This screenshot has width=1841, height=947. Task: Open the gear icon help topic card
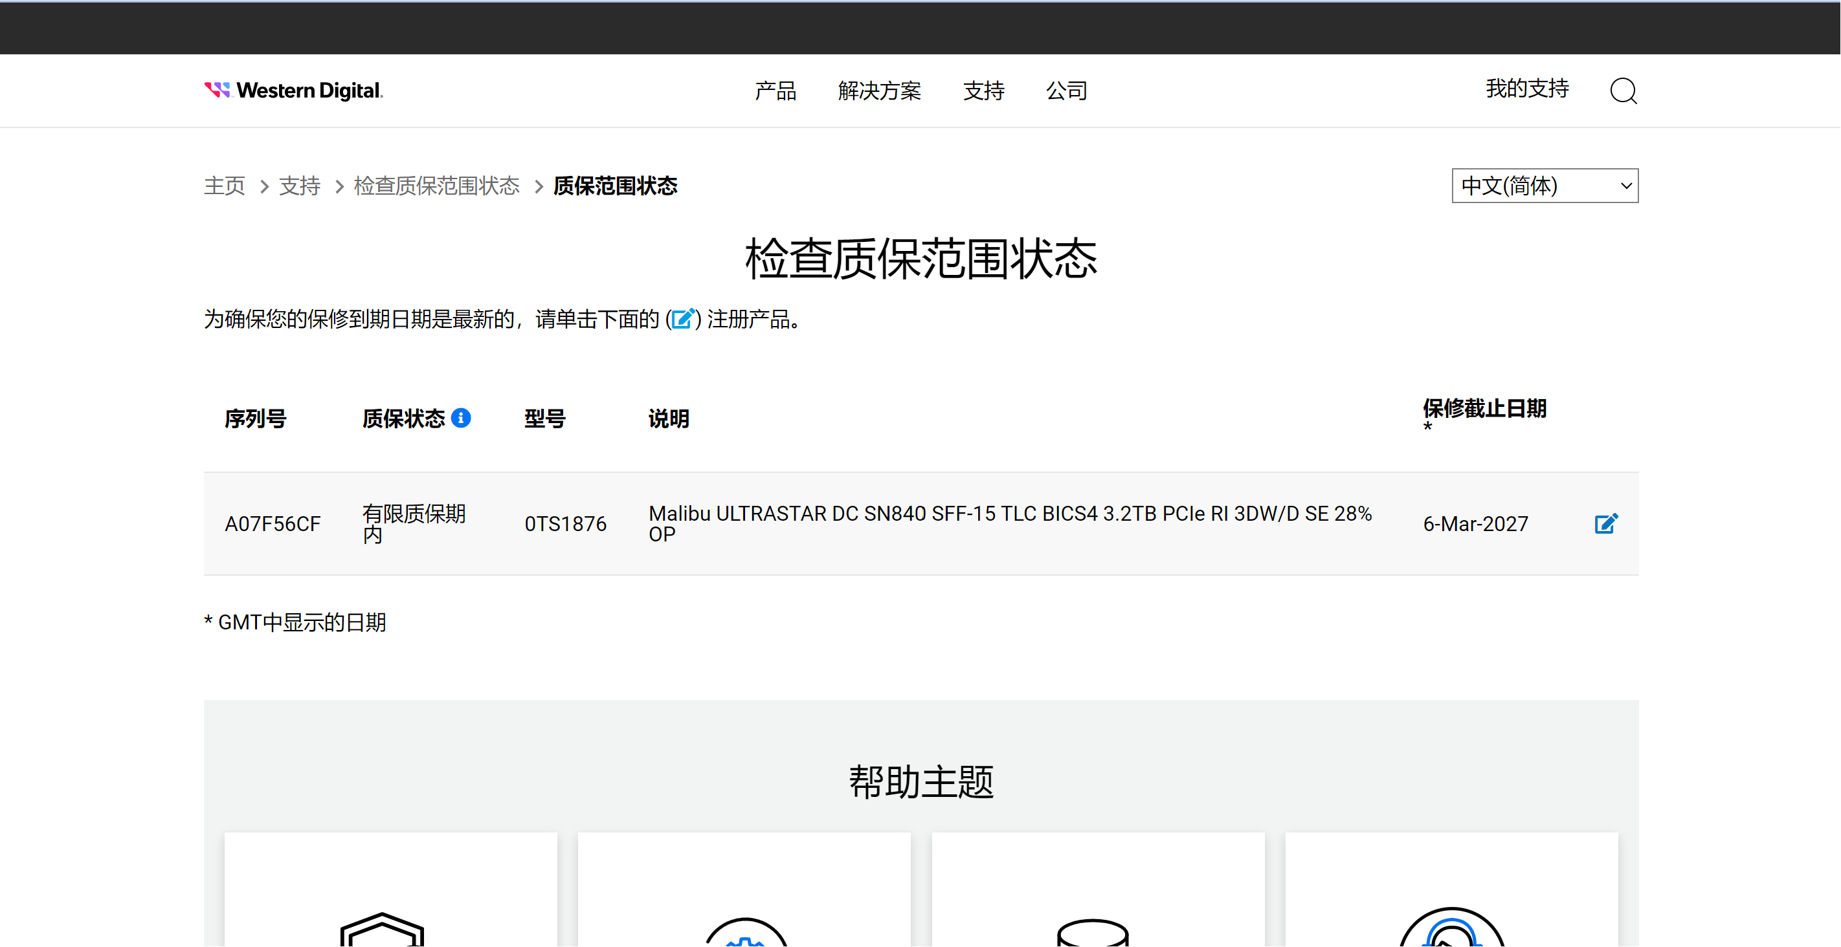[x=744, y=890]
